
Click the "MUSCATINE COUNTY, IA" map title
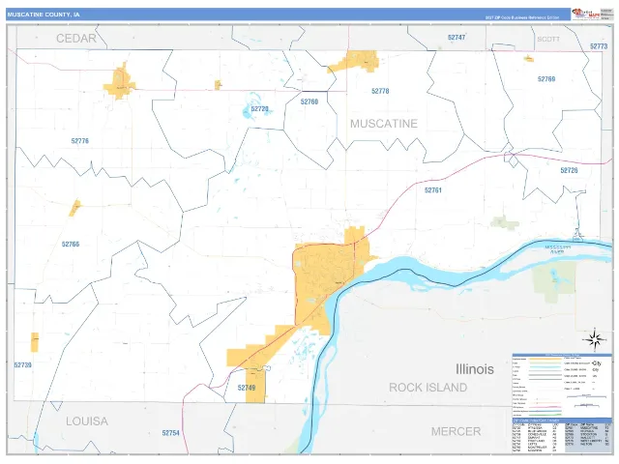tap(44, 14)
